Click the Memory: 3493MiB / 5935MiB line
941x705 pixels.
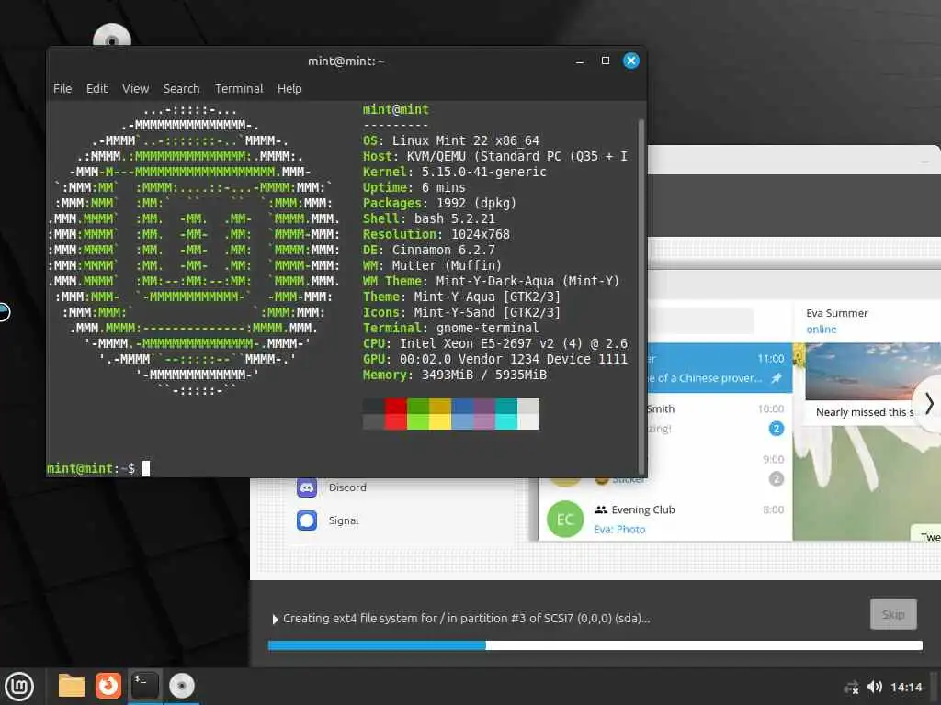coord(454,375)
